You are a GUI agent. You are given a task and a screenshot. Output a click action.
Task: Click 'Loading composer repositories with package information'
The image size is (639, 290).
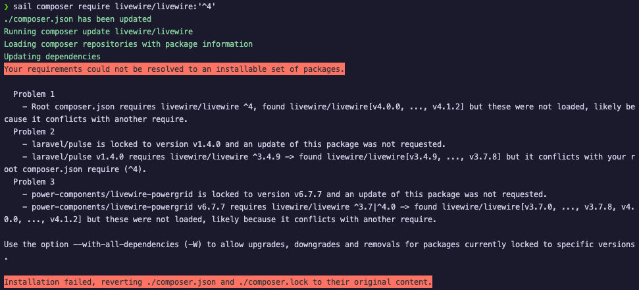[x=128, y=44]
